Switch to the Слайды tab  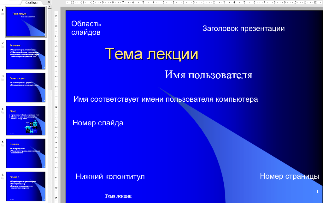(x=32, y=3)
